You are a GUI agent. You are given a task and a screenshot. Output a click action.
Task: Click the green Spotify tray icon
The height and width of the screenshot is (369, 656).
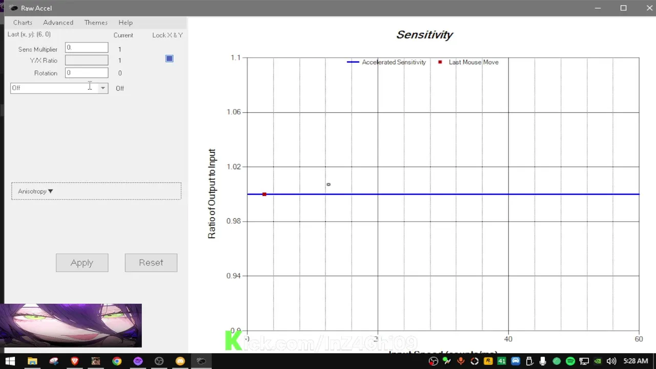(570, 361)
